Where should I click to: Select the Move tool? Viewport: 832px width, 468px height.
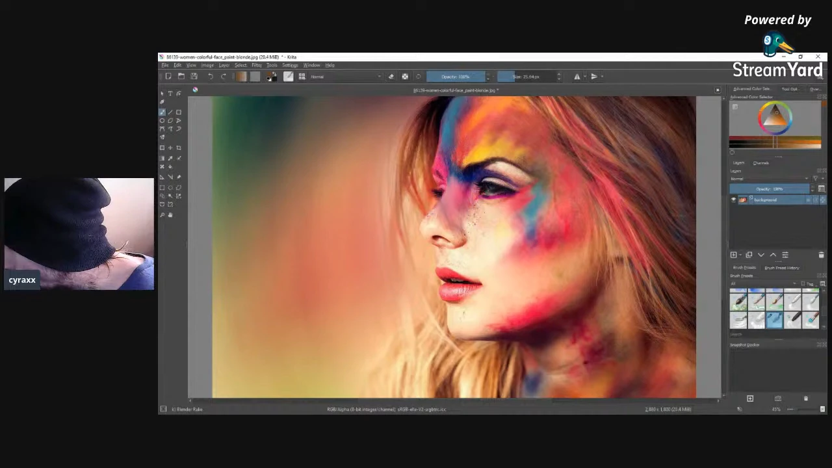[170, 148]
